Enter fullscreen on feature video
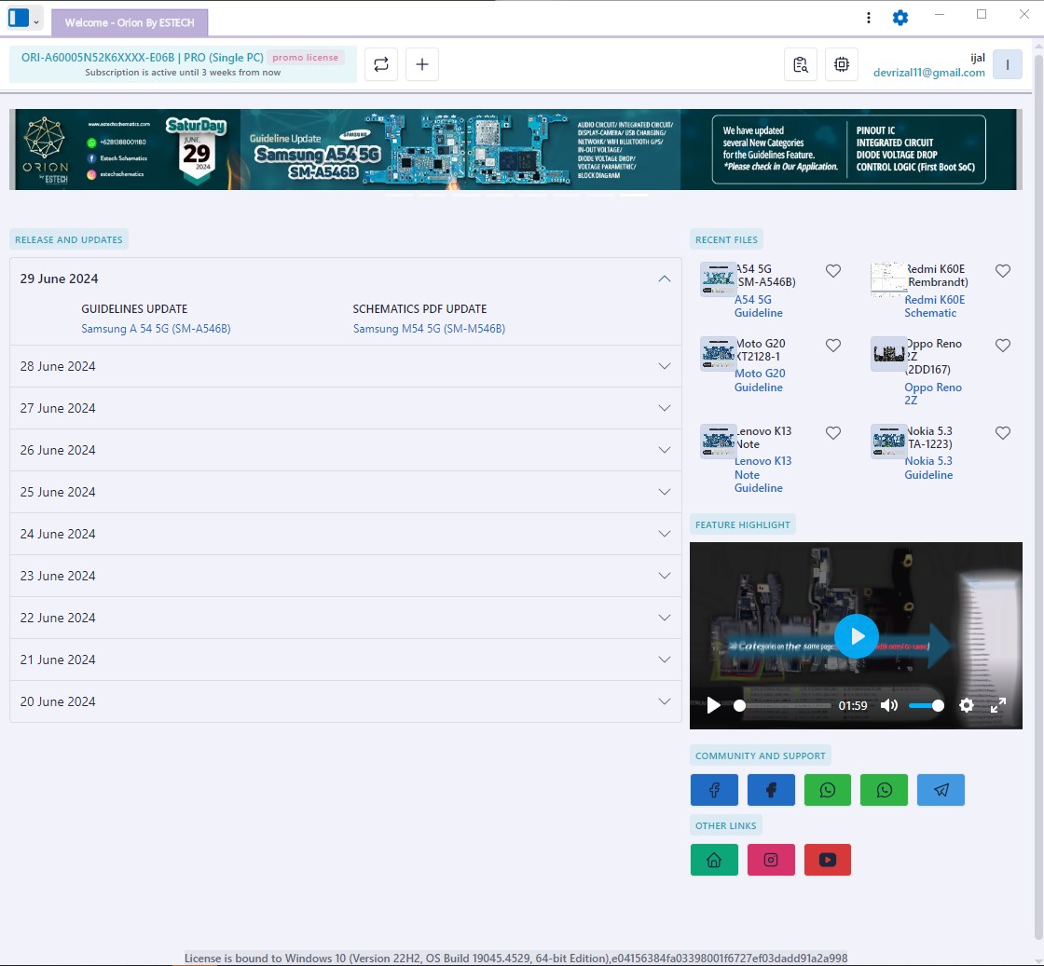Screen dimensions: 1044x966 coord(998,705)
